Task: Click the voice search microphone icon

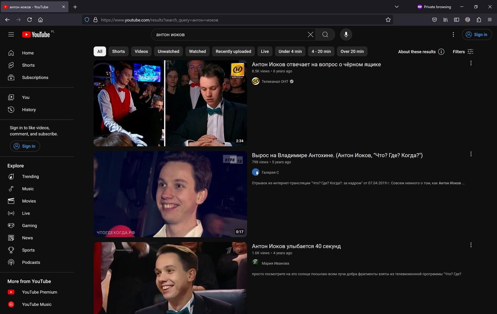Action: click(x=346, y=34)
